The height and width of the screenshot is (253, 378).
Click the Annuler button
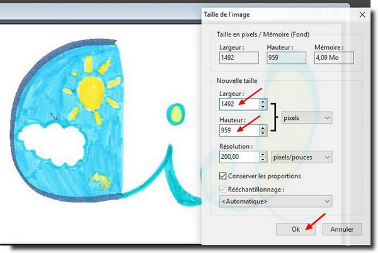pyautogui.click(x=342, y=229)
